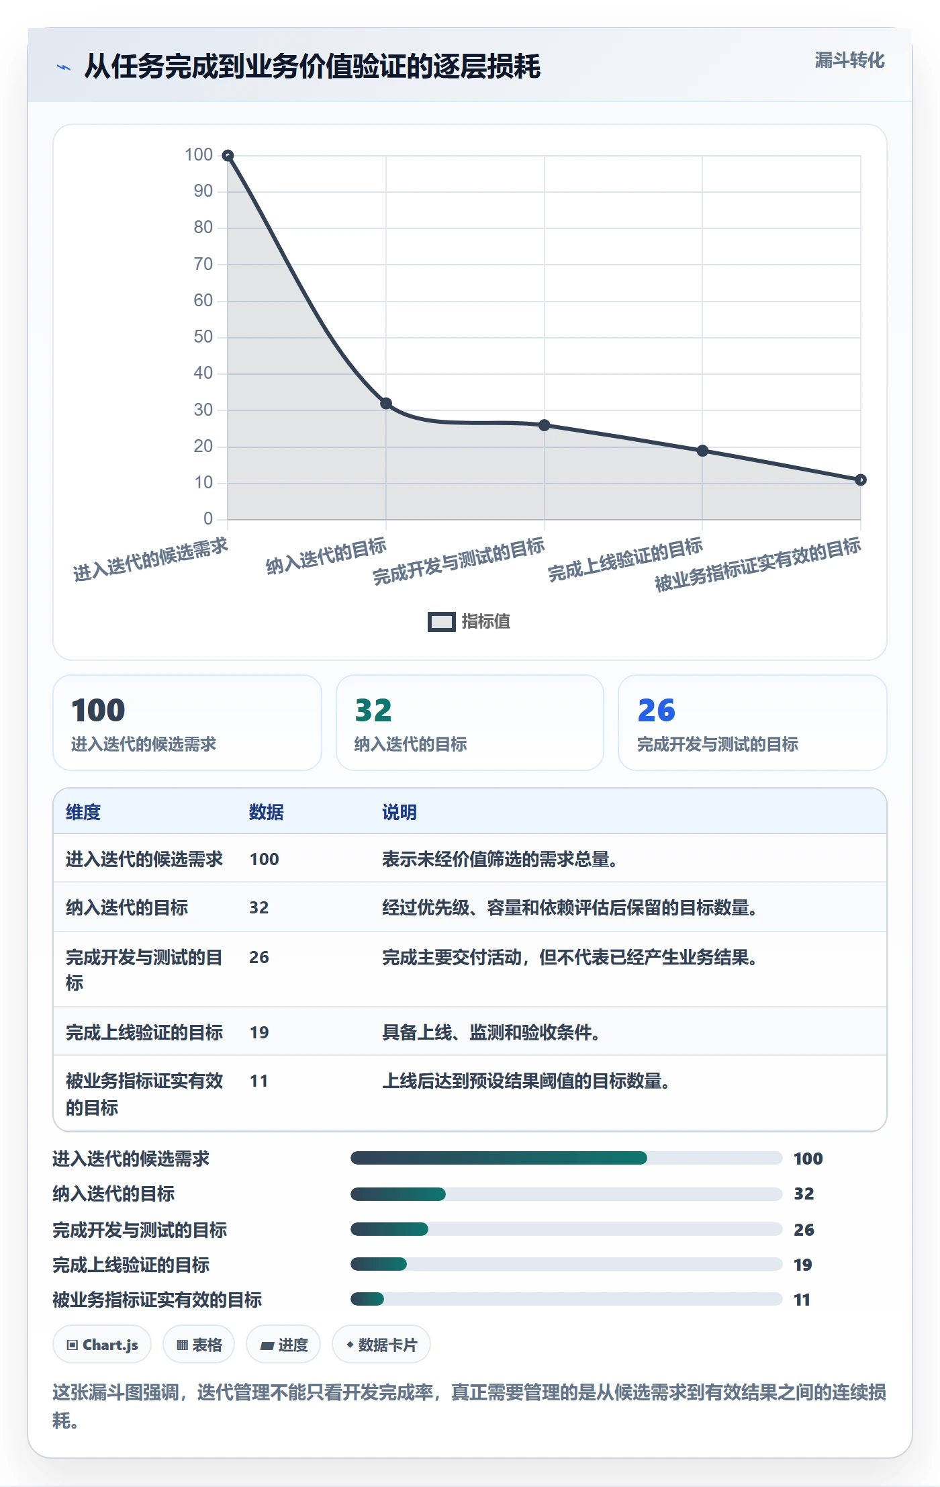This screenshot has width=940, height=1487.
Task: Open the 数据卡片 chip
Action: click(381, 1345)
